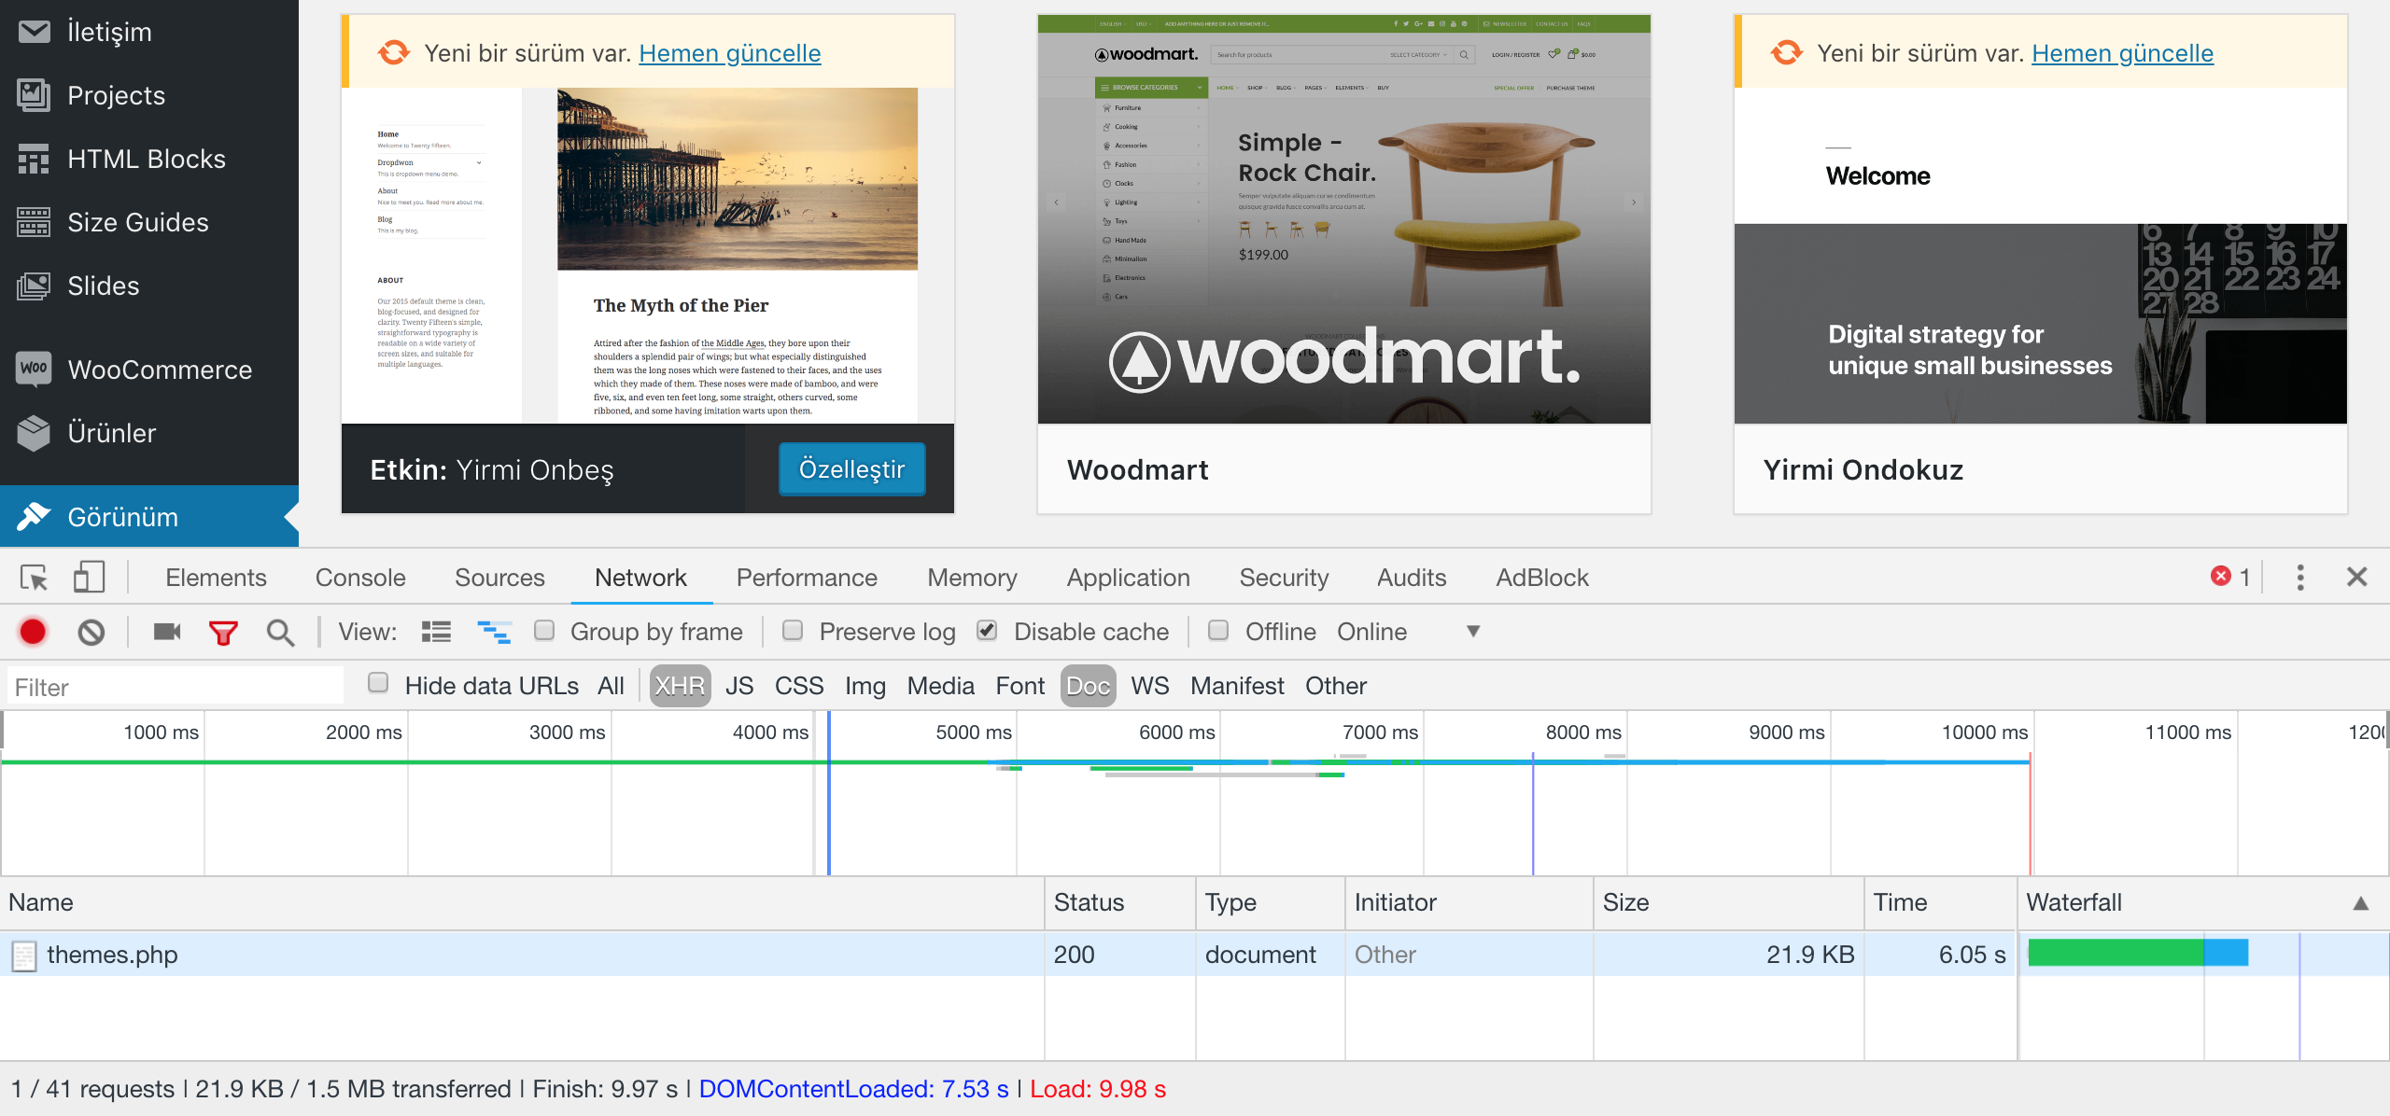
Task: Click the capture screenshots camera icon
Action: [x=167, y=632]
